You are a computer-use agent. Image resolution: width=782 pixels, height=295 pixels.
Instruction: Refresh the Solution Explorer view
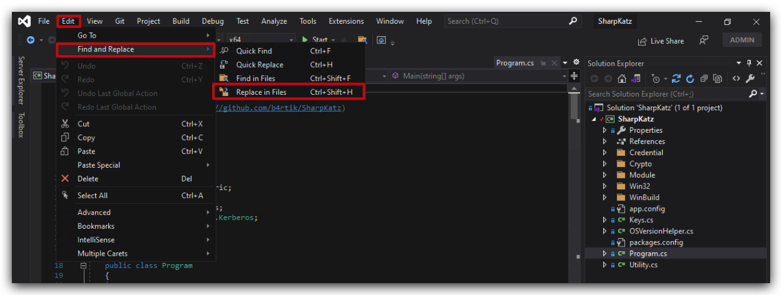pos(690,78)
